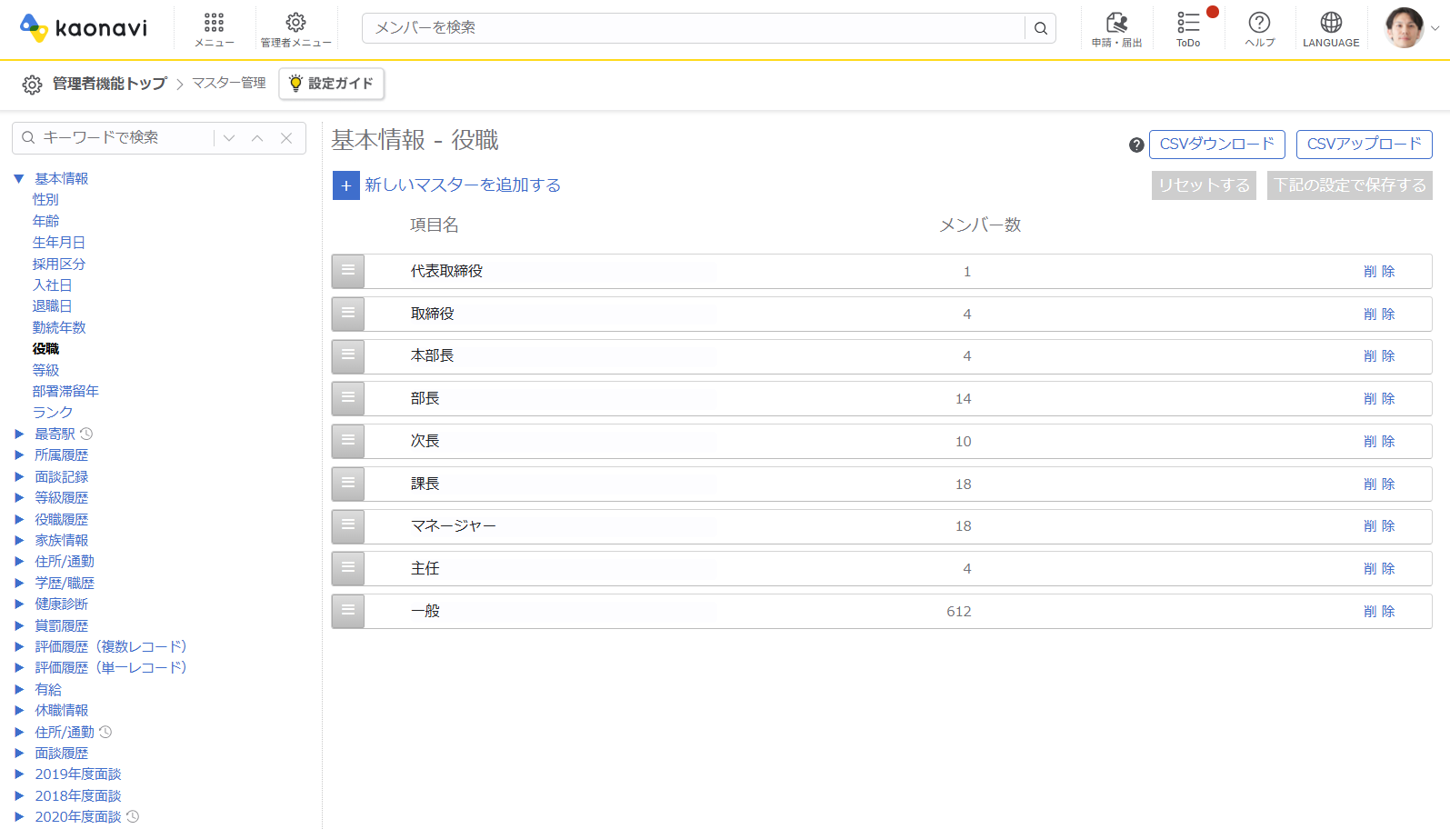Image resolution: width=1450 pixels, height=829 pixels.
Task: Click the 申請・届出 icon
Action: pyautogui.click(x=1116, y=23)
